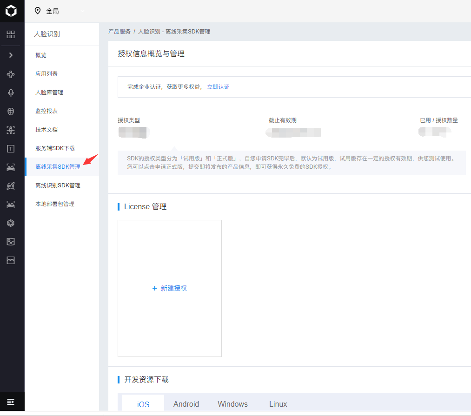Click the cube-shaped sidebar icon
Image resolution: width=471 pixels, height=416 pixels.
tap(11, 223)
